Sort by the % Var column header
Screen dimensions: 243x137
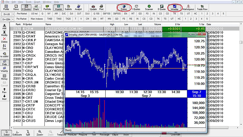193,25
